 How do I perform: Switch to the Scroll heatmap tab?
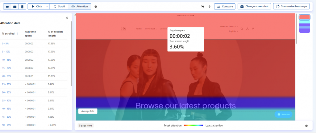59,6
